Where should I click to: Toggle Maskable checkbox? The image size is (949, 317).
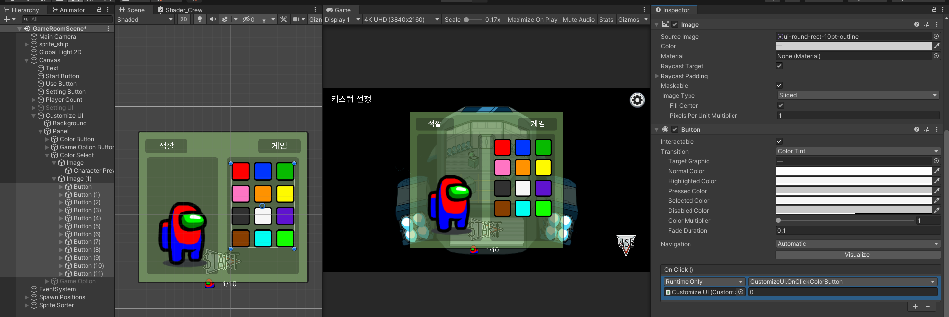(x=779, y=85)
